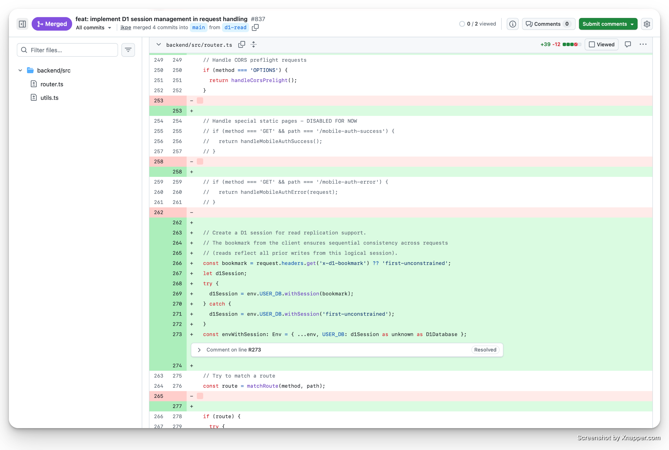The height and width of the screenshot is (450, 669).
Task: Add a comment using the speech bubble icon
Action: click(628, 44)
